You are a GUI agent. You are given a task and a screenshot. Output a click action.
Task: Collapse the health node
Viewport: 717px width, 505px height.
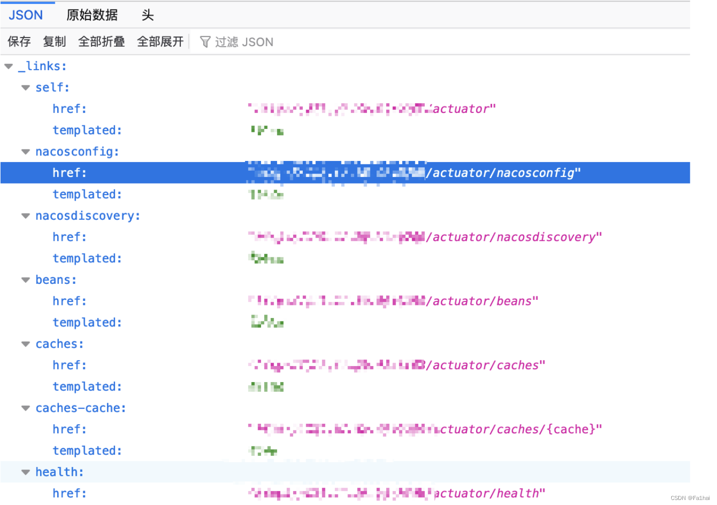(26, 472)
